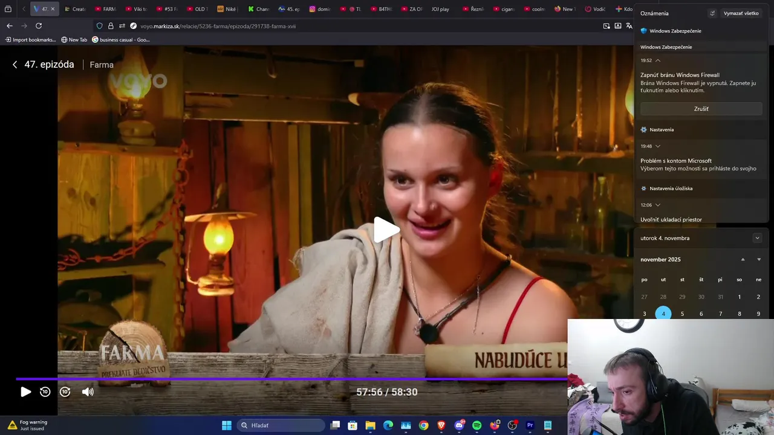The width and height of the screenshot is (774, 435).
Task: Play the video with the small play button
Action: coord(25,392)
